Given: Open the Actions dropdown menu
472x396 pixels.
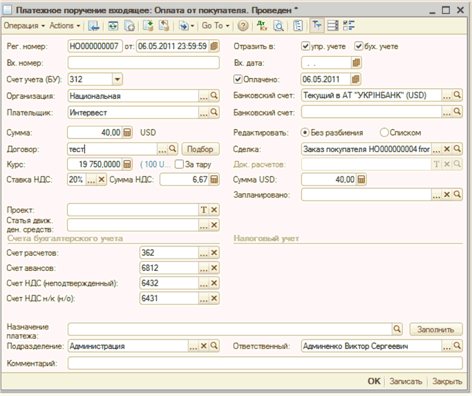Looking at the screenshot, I should point(65,26).
